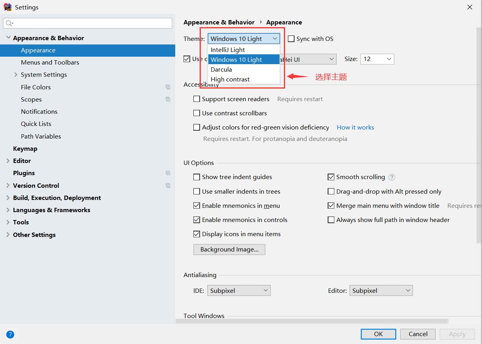Disable Enable mnemonics in menu

tap(197, 205)
